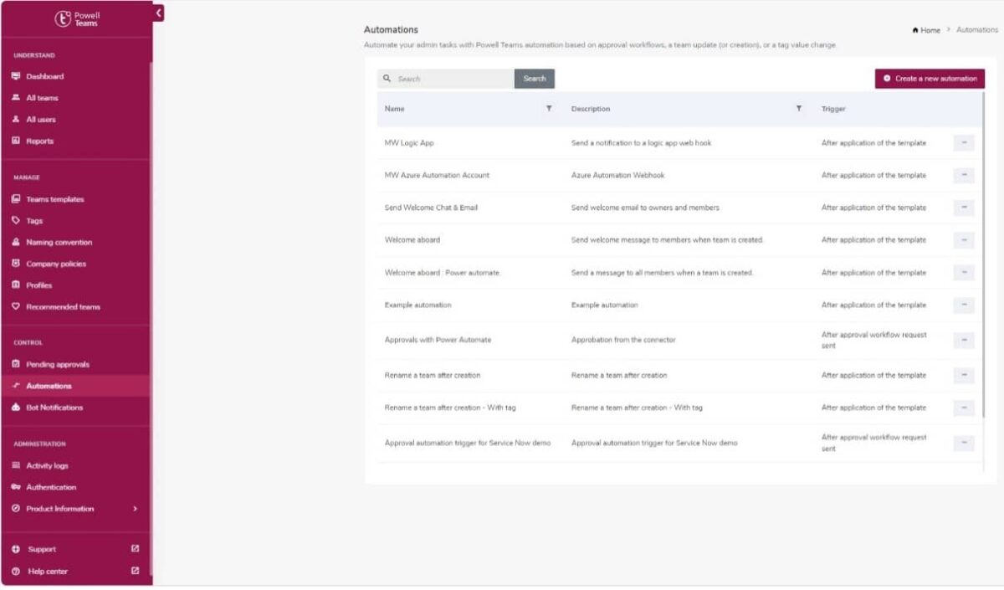Click the All teams icon
This screenshot has height=590, width=1004.
coord(16,98)
